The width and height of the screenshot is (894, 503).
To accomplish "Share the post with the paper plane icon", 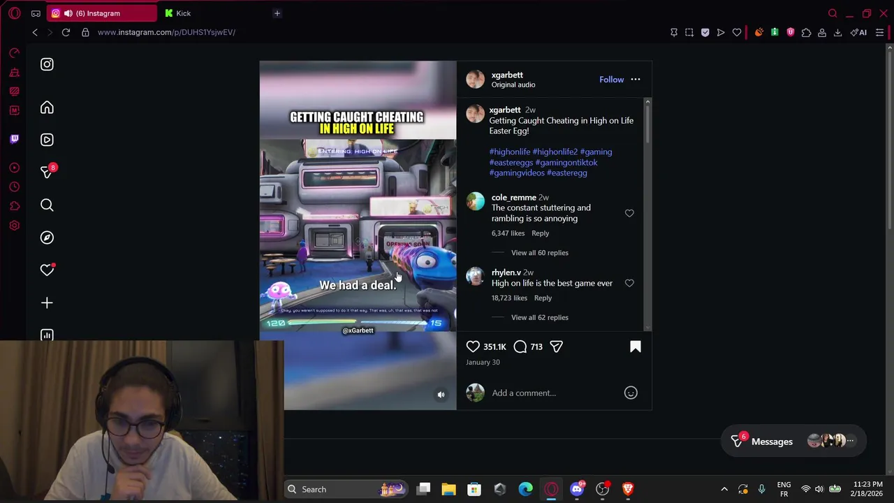I will click(556, 347).
